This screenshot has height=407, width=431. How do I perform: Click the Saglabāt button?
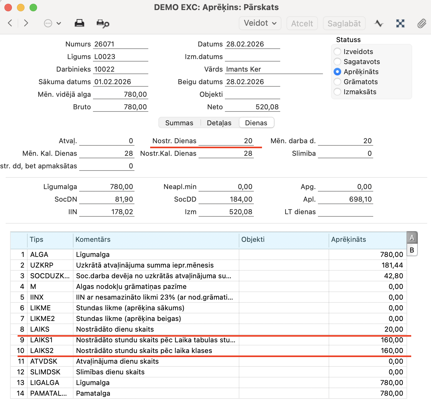click(344, 24)
